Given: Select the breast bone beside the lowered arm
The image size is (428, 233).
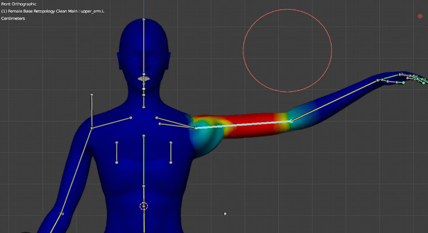Looking at the screenshot, I should [117, 153].
